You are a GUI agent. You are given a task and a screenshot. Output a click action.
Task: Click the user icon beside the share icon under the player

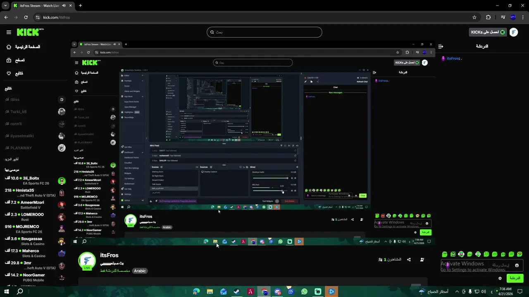(x=422, y=259)
